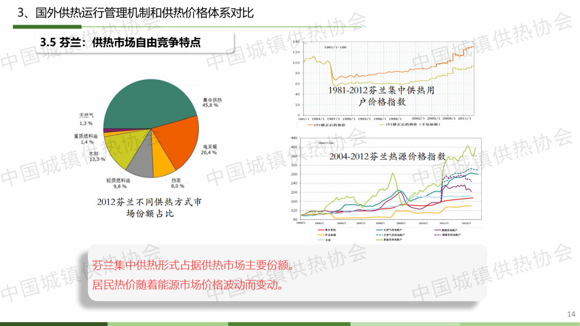Click the 2004-2012芬兰热源价格指数 chart title
This screenshot has width=580, height=326.
pos(387,157)
